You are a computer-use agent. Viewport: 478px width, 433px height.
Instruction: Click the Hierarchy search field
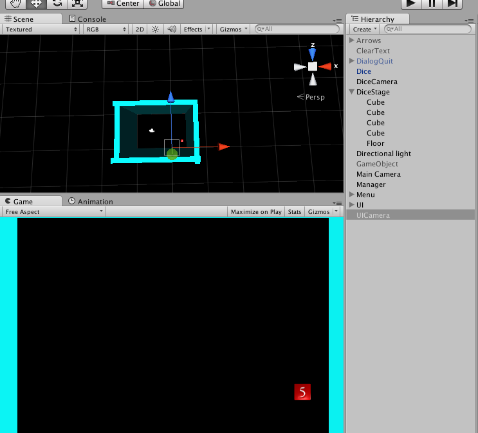coord(428,29)
